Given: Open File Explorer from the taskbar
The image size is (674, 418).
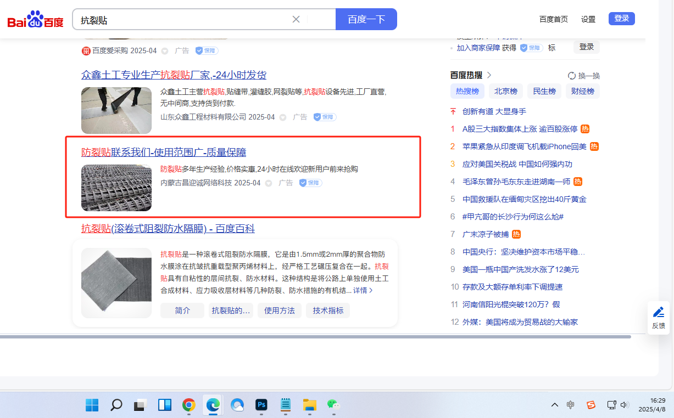Looking at the screenshot, I should [309, 405].
